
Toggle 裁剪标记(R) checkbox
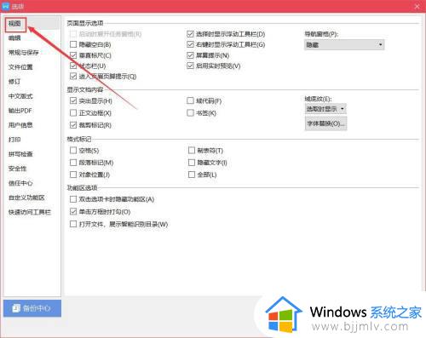tap(73, 125)
